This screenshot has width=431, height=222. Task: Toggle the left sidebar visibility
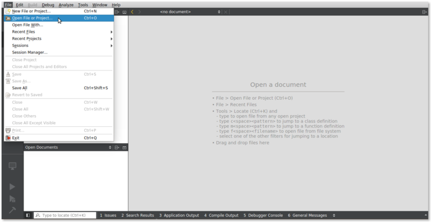tap(28, 216)
